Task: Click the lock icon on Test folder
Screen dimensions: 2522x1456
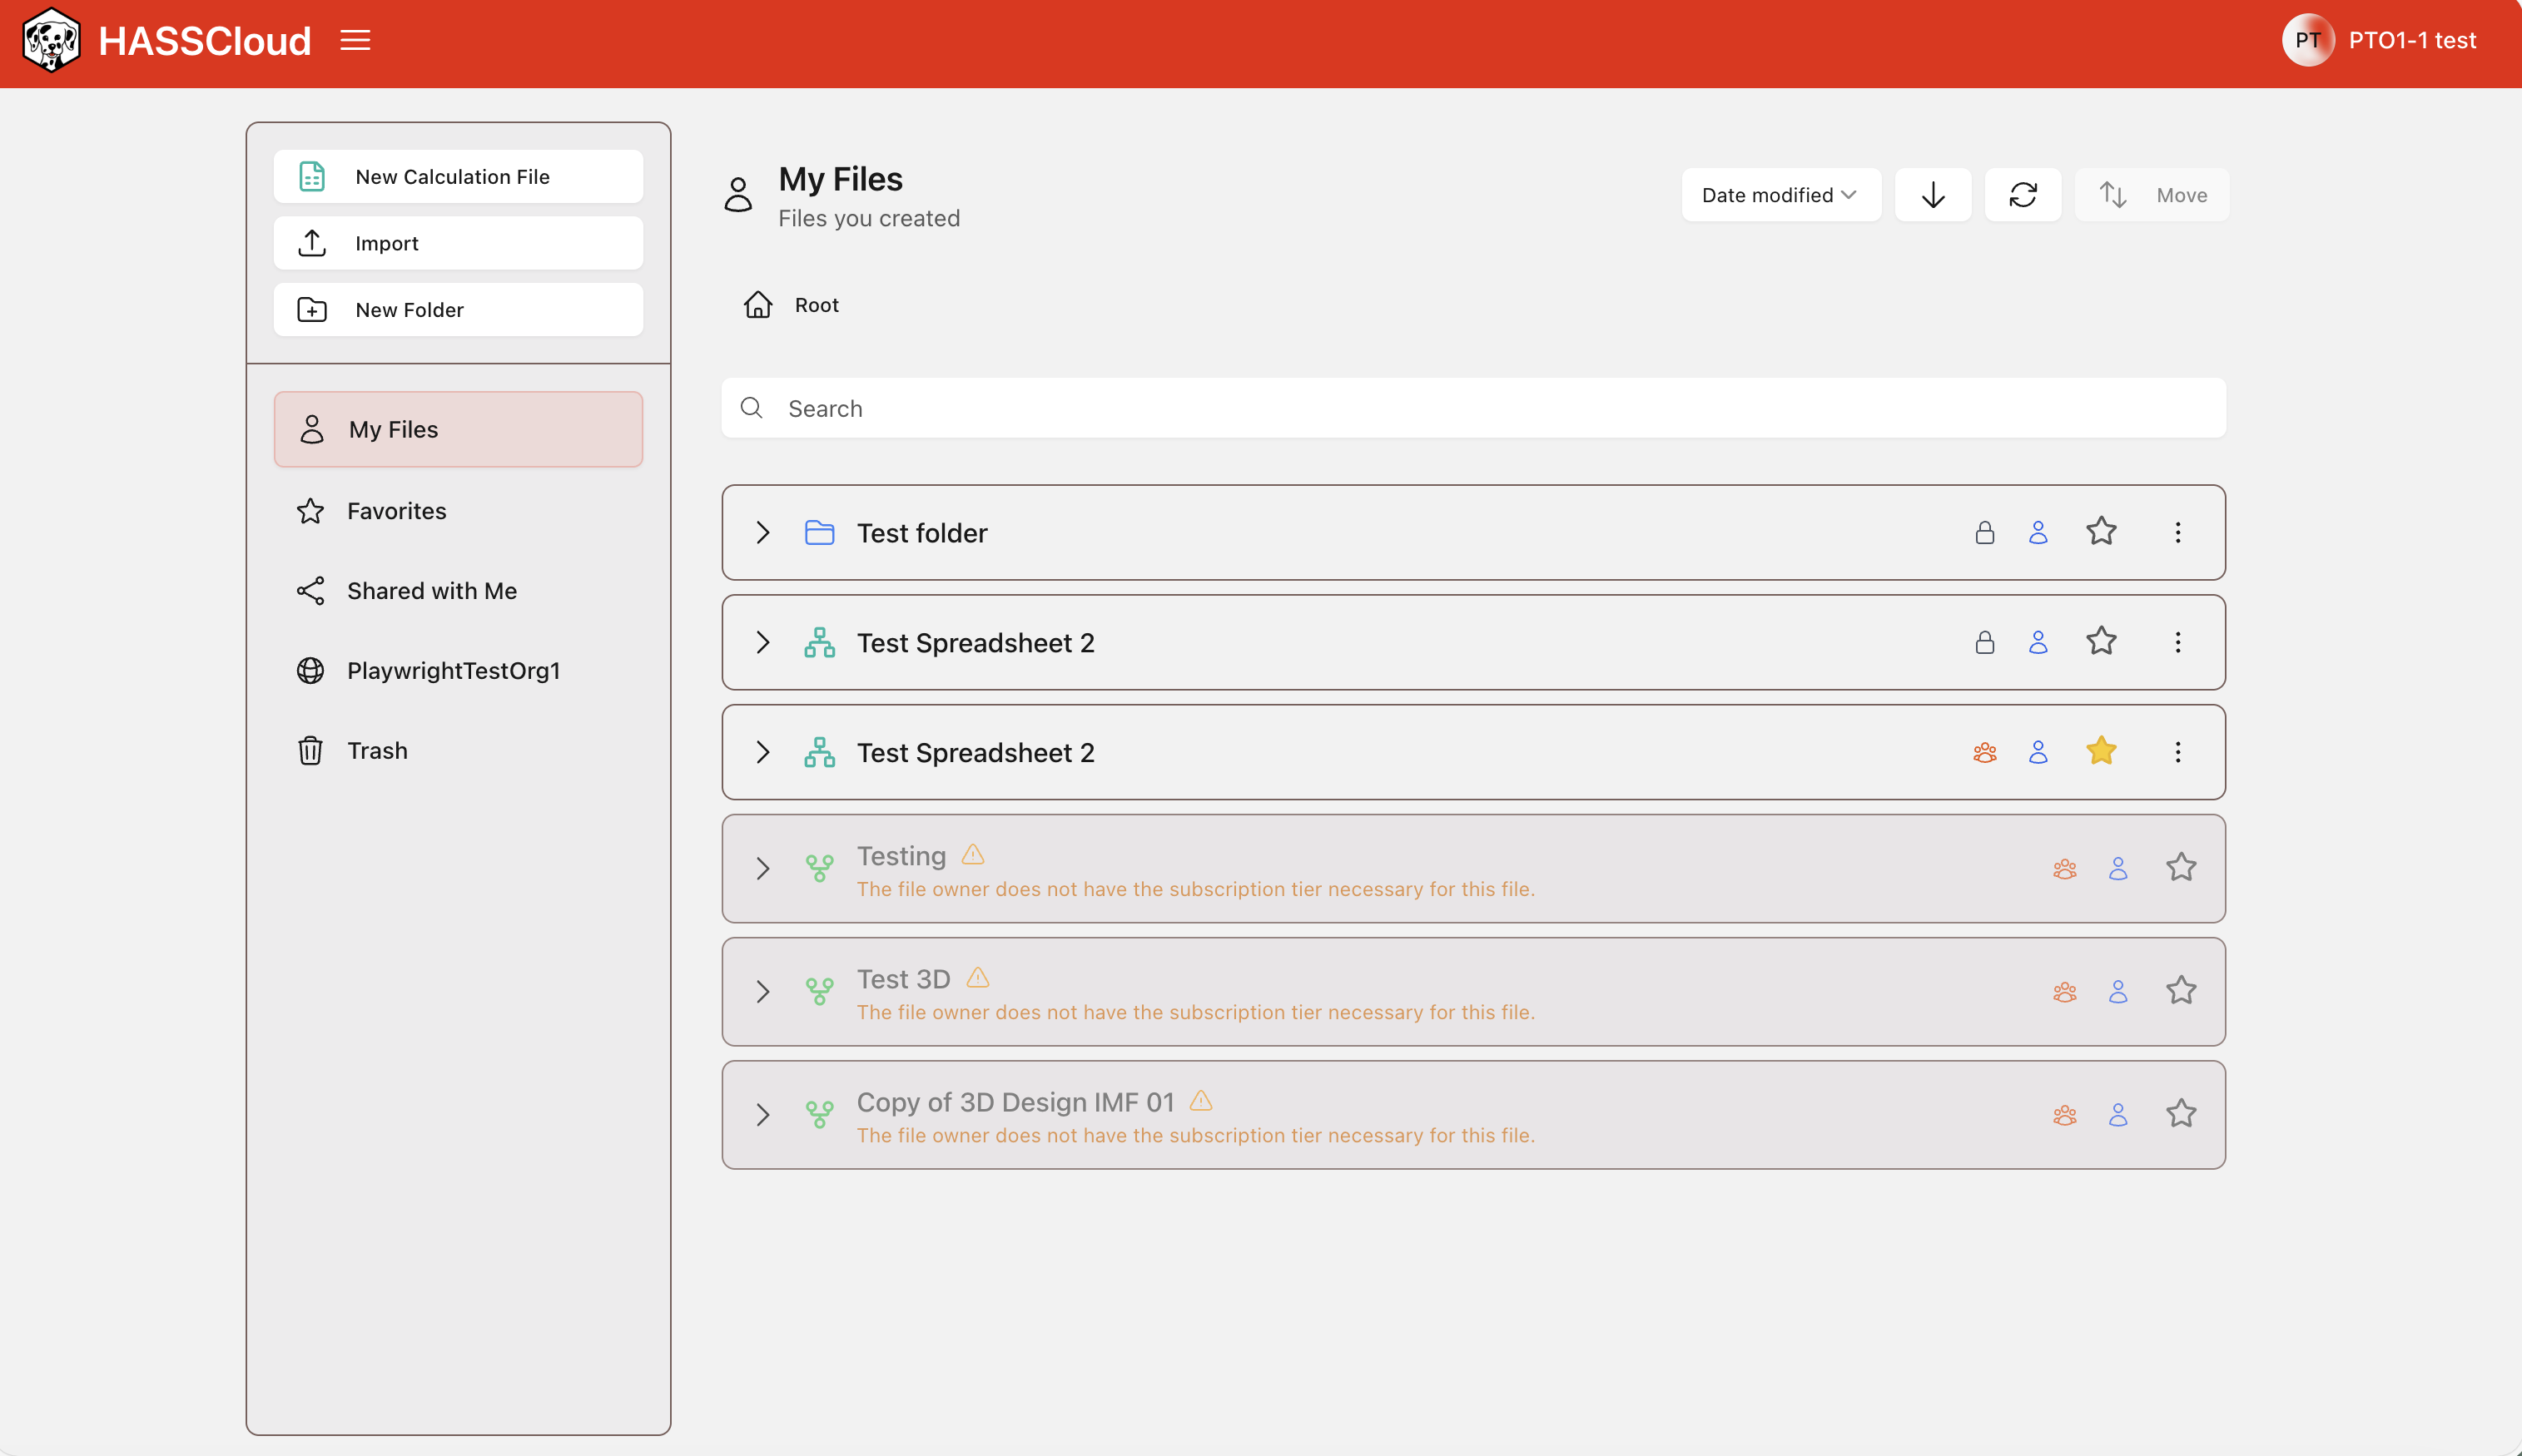Action: click(x=1983, y=533)
